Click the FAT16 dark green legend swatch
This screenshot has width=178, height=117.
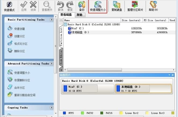click(102, 113)
